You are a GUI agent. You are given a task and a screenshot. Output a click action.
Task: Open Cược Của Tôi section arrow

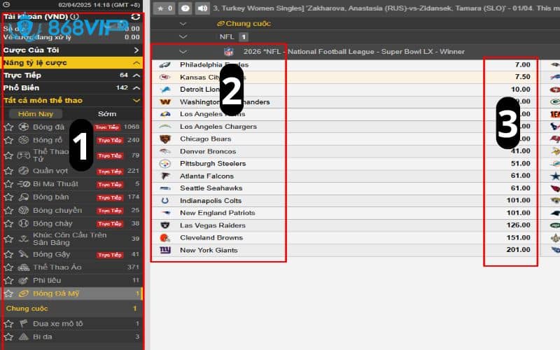point(136,50)
